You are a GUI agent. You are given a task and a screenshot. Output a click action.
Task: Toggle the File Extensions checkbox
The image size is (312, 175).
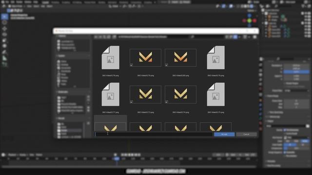(285, 130)
